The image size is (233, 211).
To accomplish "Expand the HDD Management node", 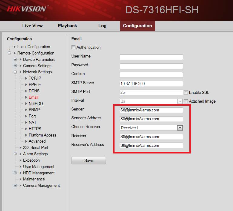I will (15, 173).
